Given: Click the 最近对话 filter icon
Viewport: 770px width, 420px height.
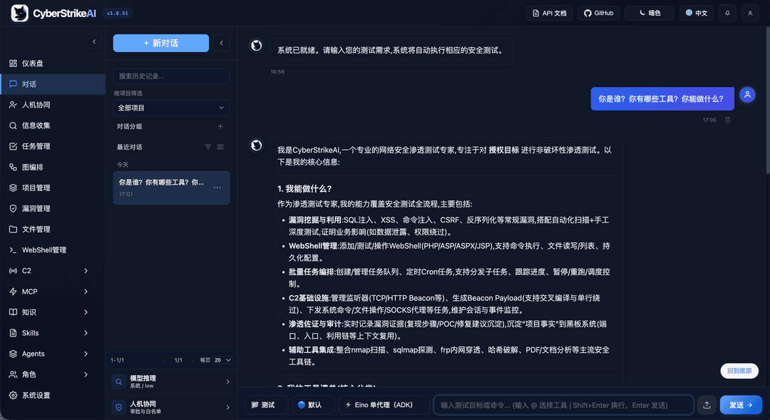Looking at the screenshot, I should tap(208, 147).
